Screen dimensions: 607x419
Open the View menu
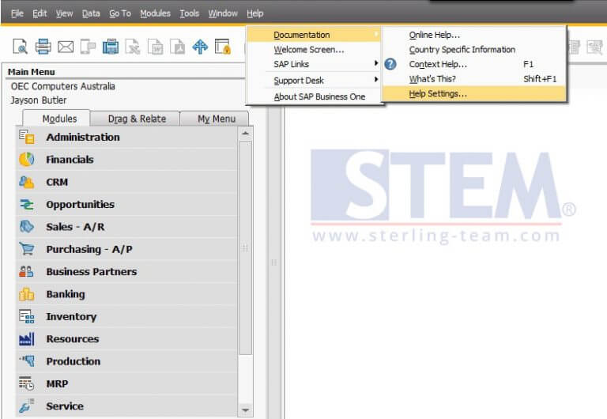click(64, 13)
